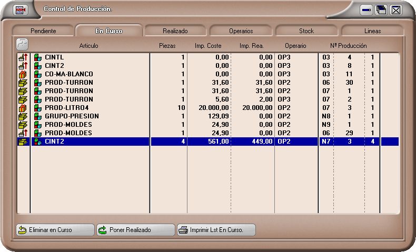Open the Realizado tab
Viewport: 416px width, 252px height.
[175, 31]
